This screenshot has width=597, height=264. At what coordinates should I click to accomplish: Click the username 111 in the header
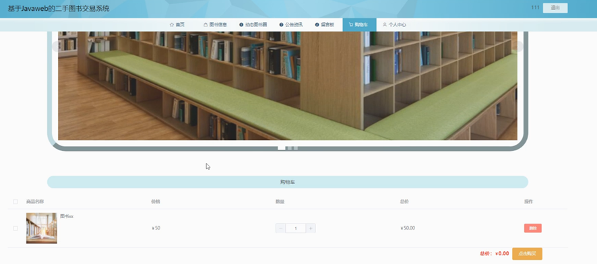point(535,7)
